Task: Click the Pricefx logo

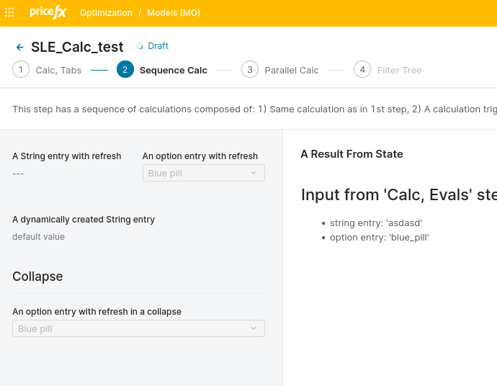Action: 48,12
